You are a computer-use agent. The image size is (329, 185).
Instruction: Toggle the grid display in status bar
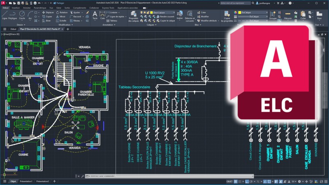coord(235,181)
